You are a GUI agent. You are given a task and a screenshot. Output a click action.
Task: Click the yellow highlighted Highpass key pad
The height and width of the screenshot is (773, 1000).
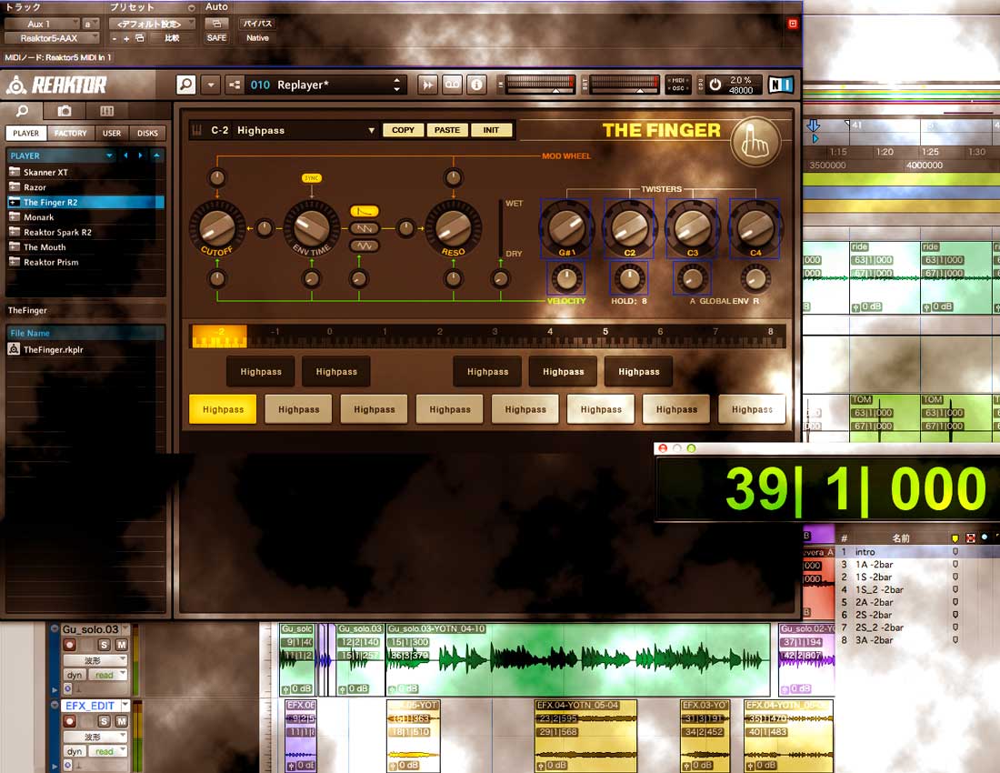tap(224, 409)
